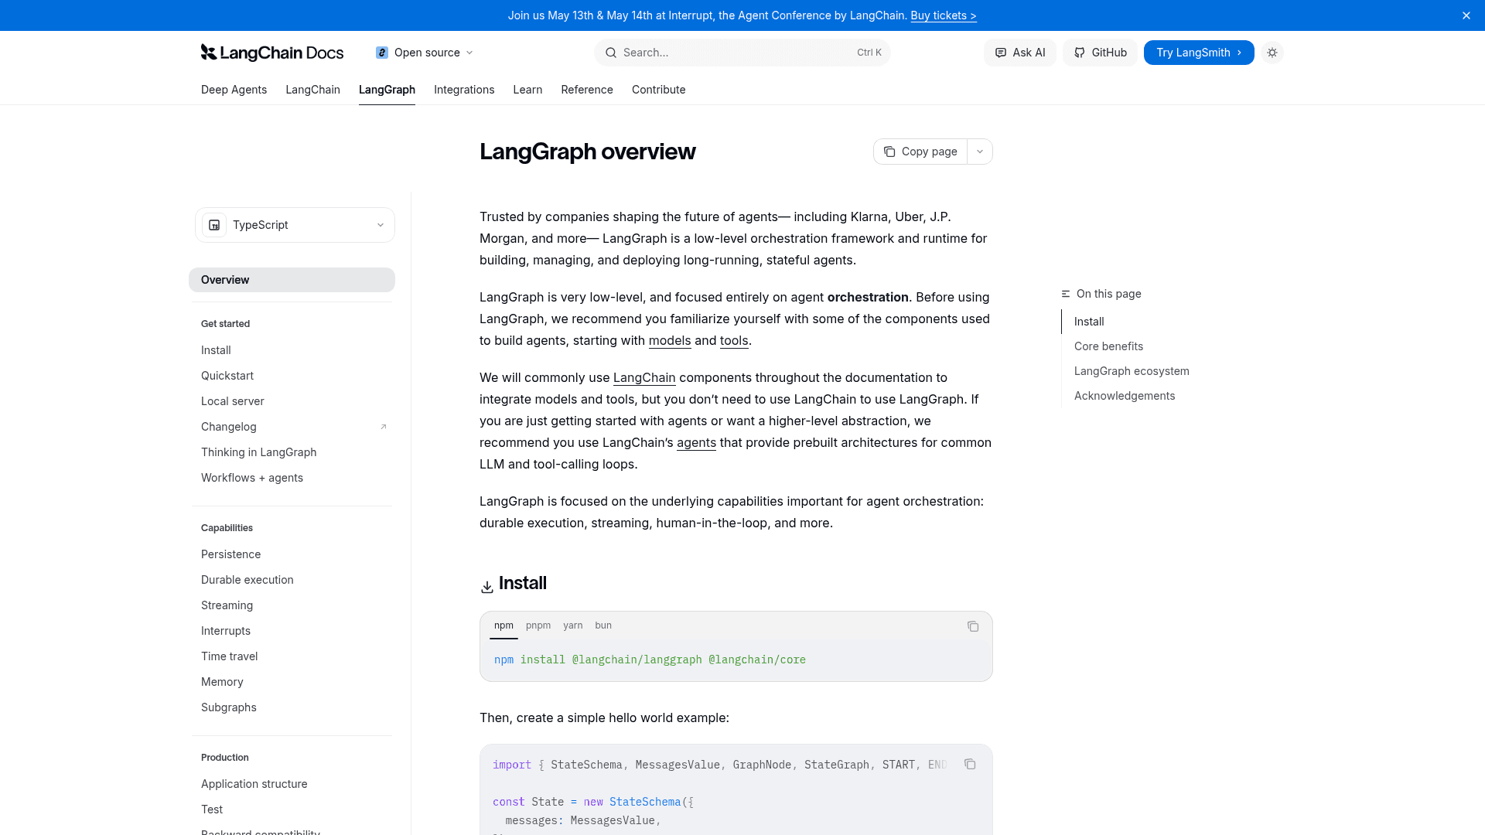Screen dimensions: 1485x835
Task: Select Overview in the sidebar
Action: (x=292, y=280)
